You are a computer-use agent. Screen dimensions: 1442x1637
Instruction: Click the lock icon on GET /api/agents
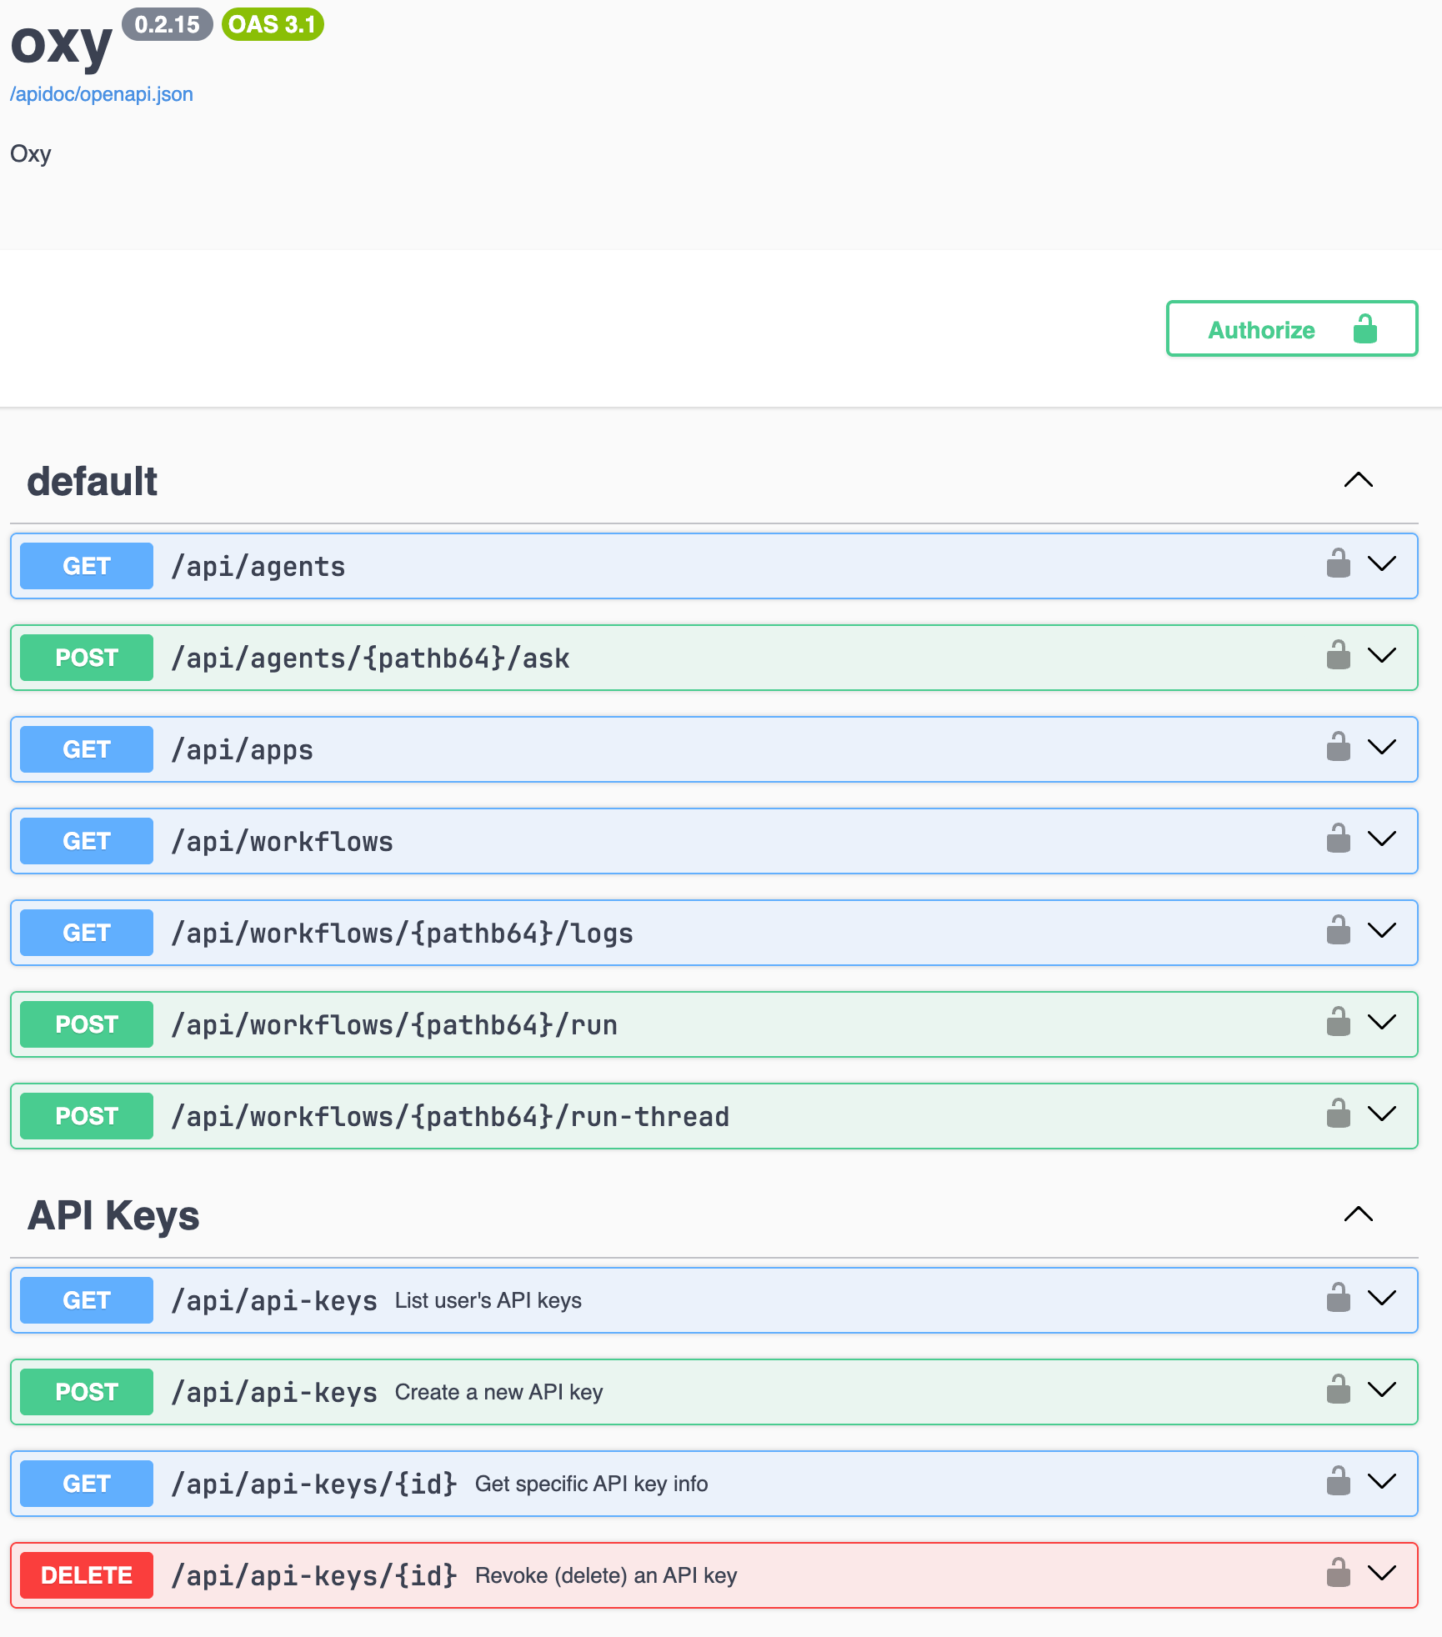point(1339,563)
